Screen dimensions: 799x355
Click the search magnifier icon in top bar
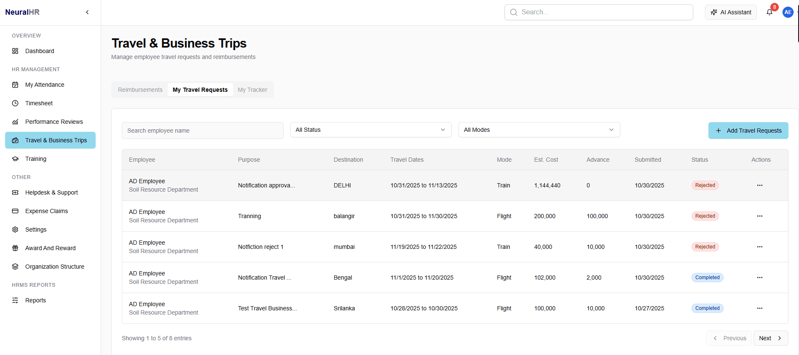(x=514, y=12)
